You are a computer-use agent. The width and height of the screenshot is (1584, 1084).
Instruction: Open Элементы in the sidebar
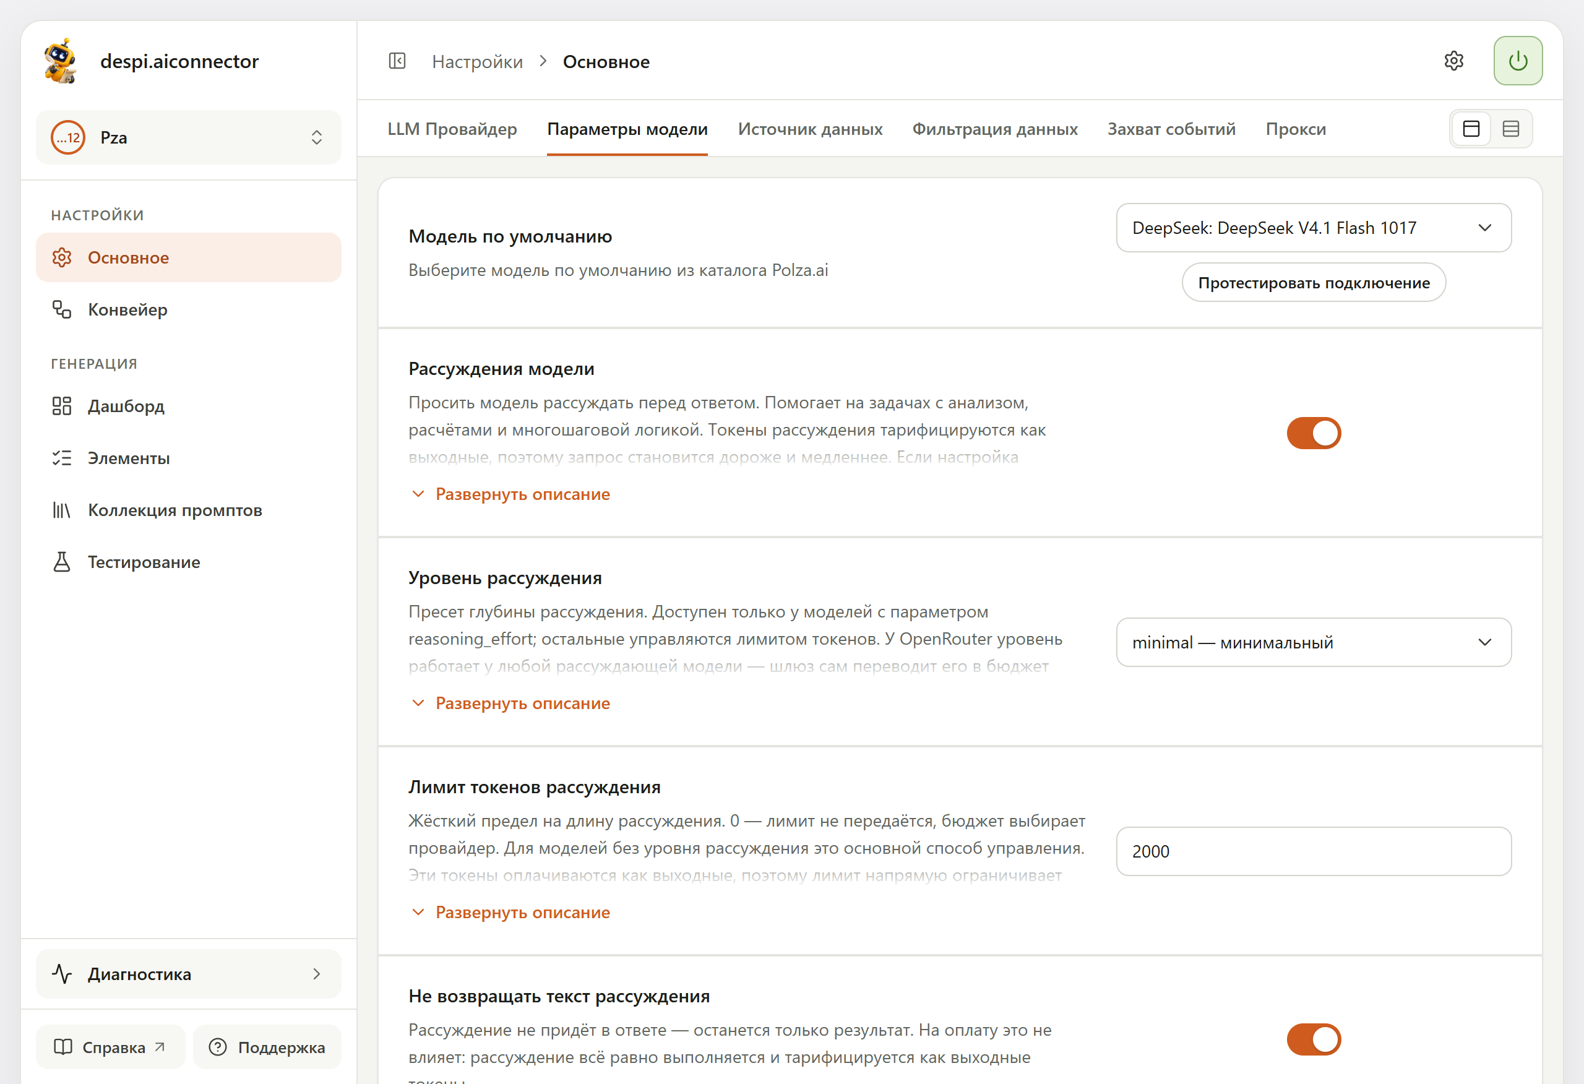click(x=189, y=458)
